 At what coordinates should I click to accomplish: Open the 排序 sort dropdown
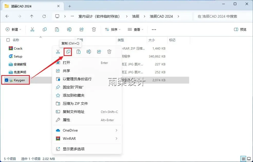(113, 29)
